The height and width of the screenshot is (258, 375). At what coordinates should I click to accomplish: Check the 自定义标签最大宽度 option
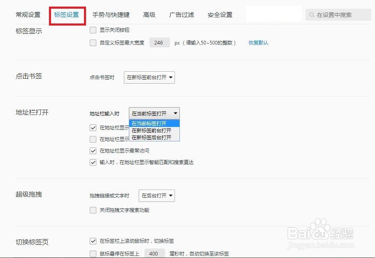pos(93,42)
